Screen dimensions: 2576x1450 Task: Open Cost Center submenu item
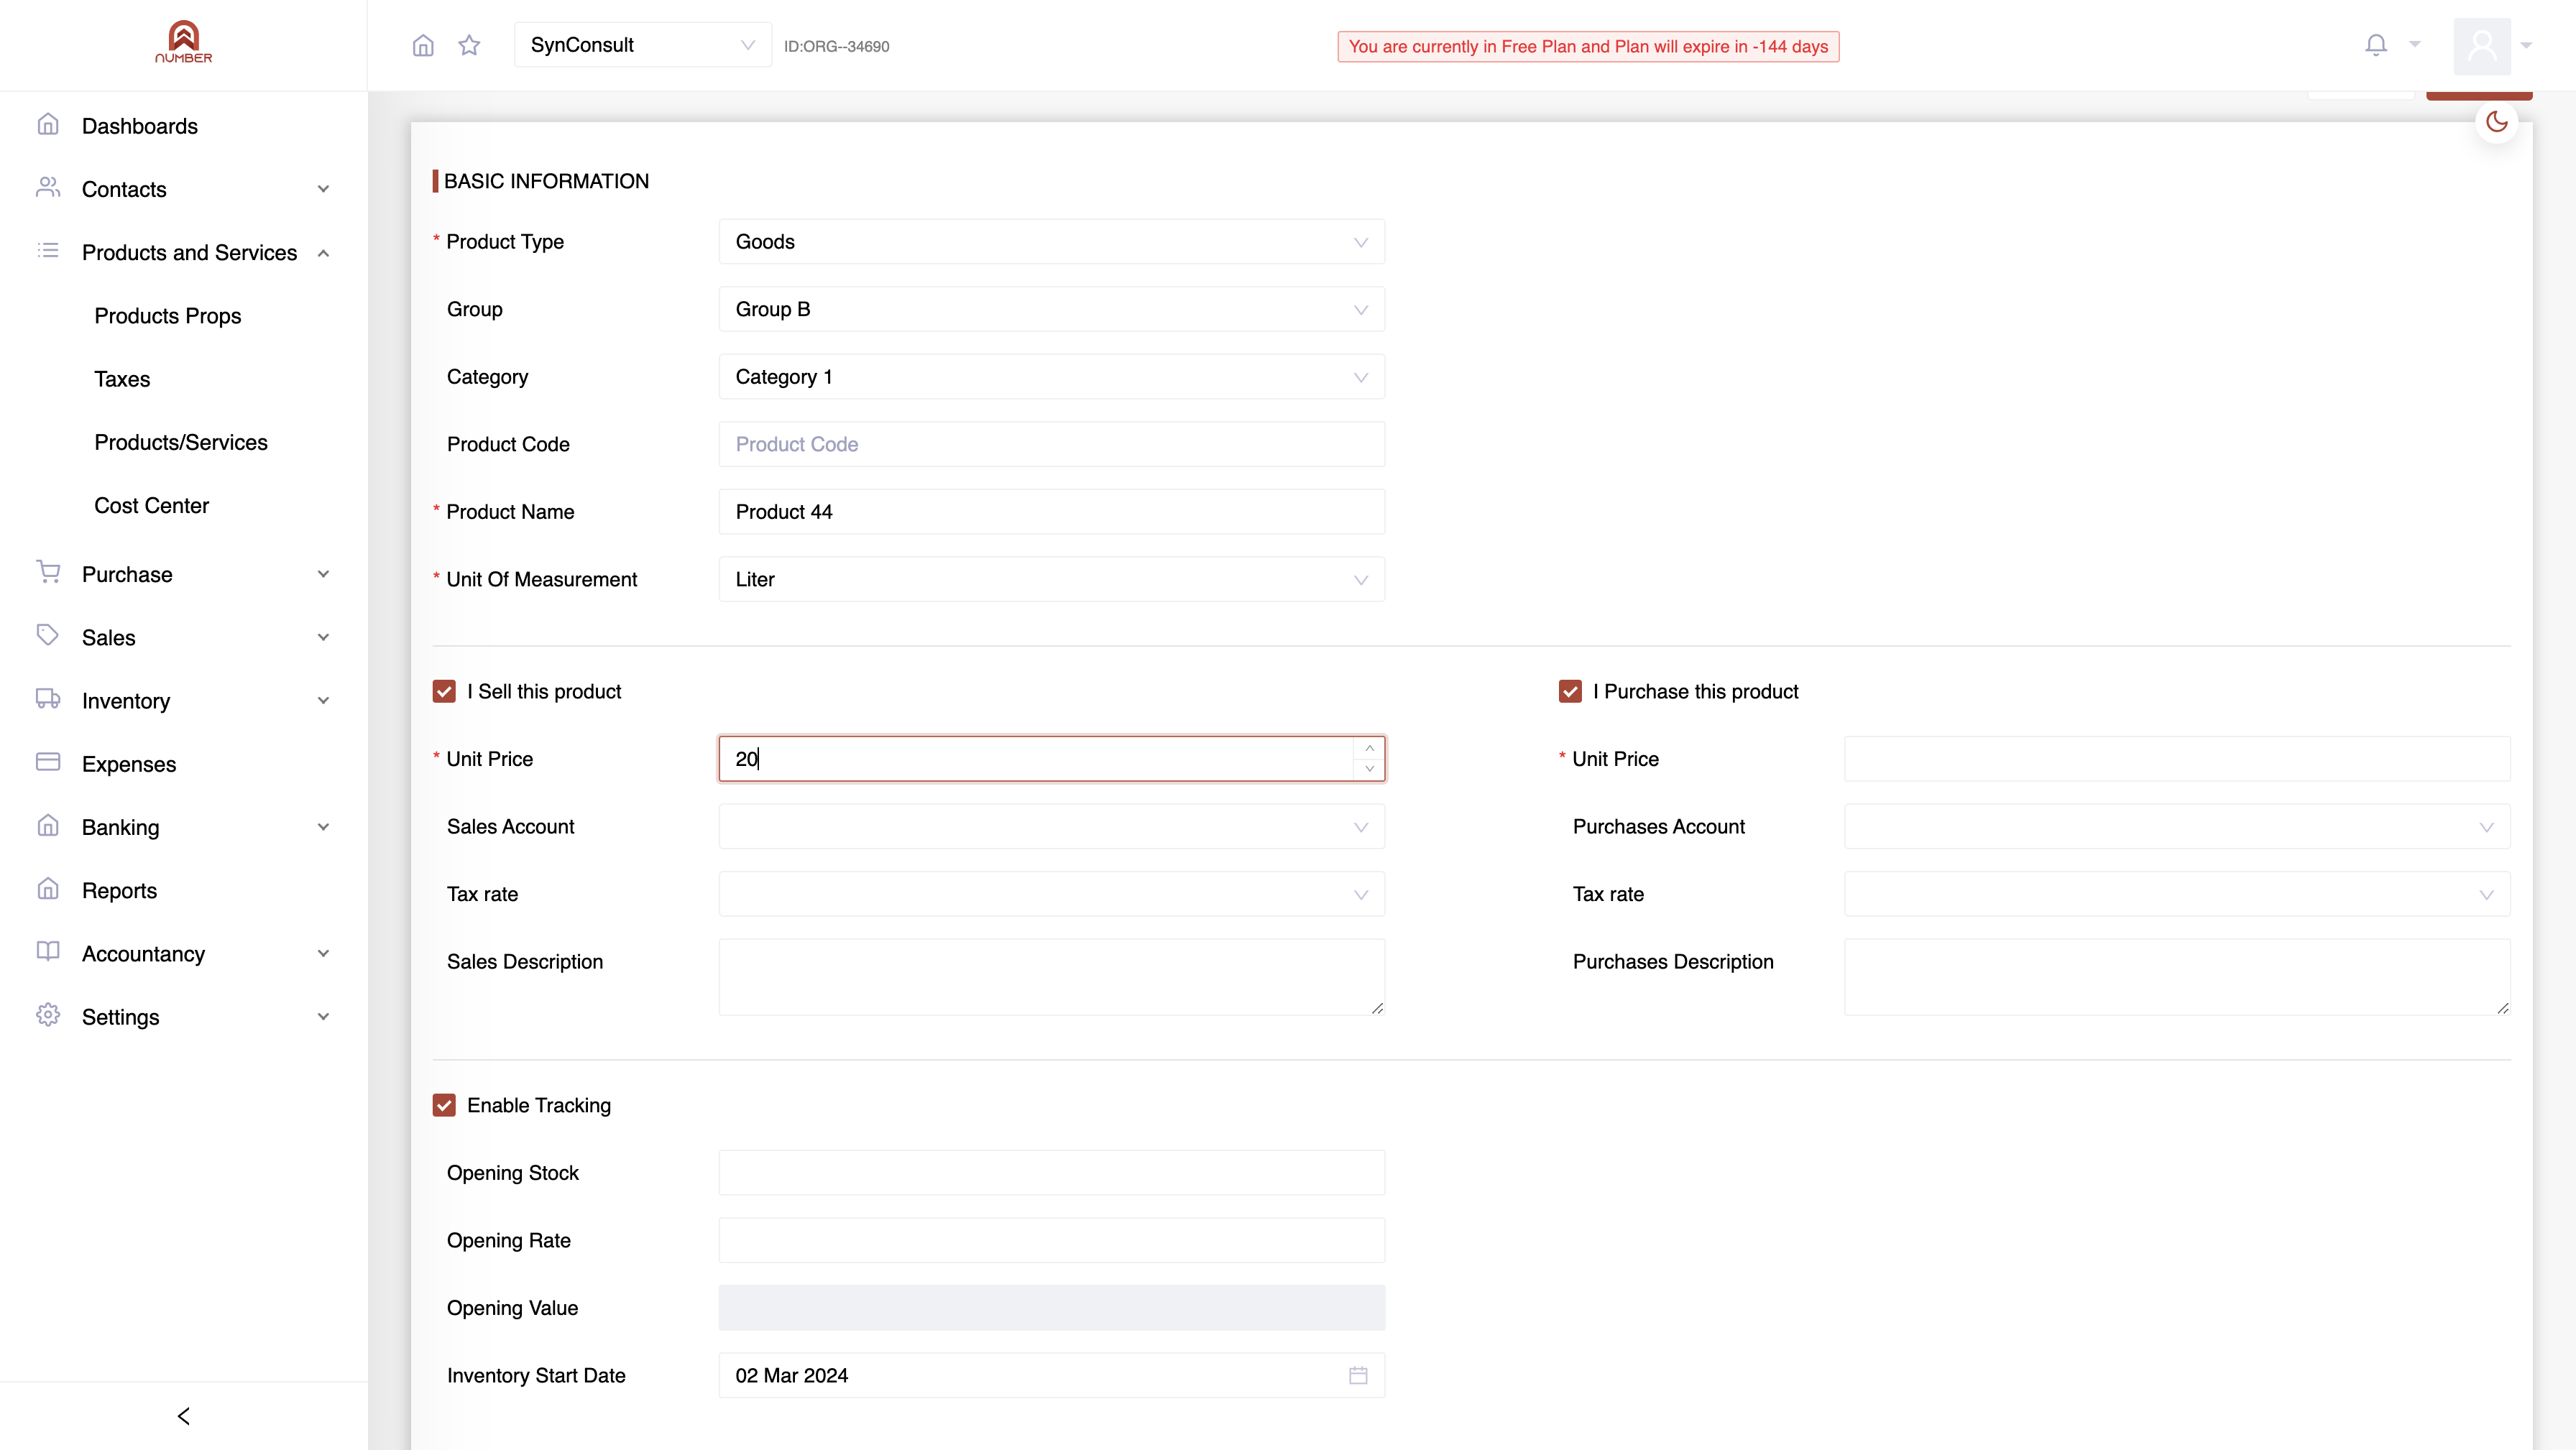pyautogui.click(x=152, y=505)
